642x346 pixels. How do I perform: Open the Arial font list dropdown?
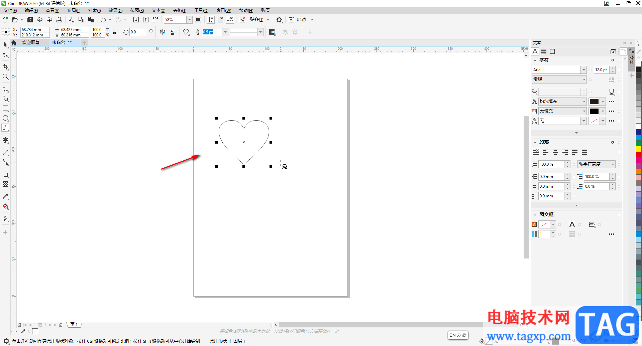[584, 70]
